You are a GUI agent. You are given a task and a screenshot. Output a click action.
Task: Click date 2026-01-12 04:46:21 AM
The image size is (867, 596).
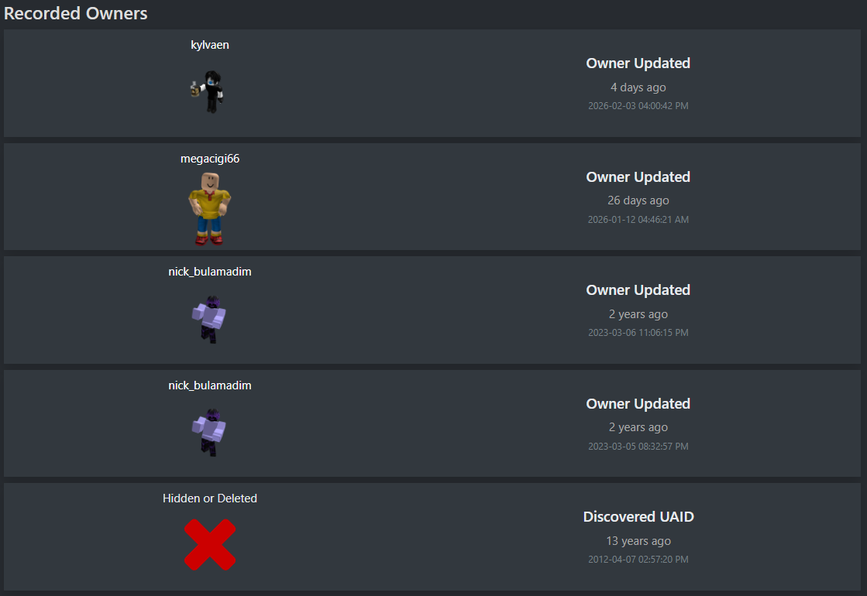[x=638, y=219]
